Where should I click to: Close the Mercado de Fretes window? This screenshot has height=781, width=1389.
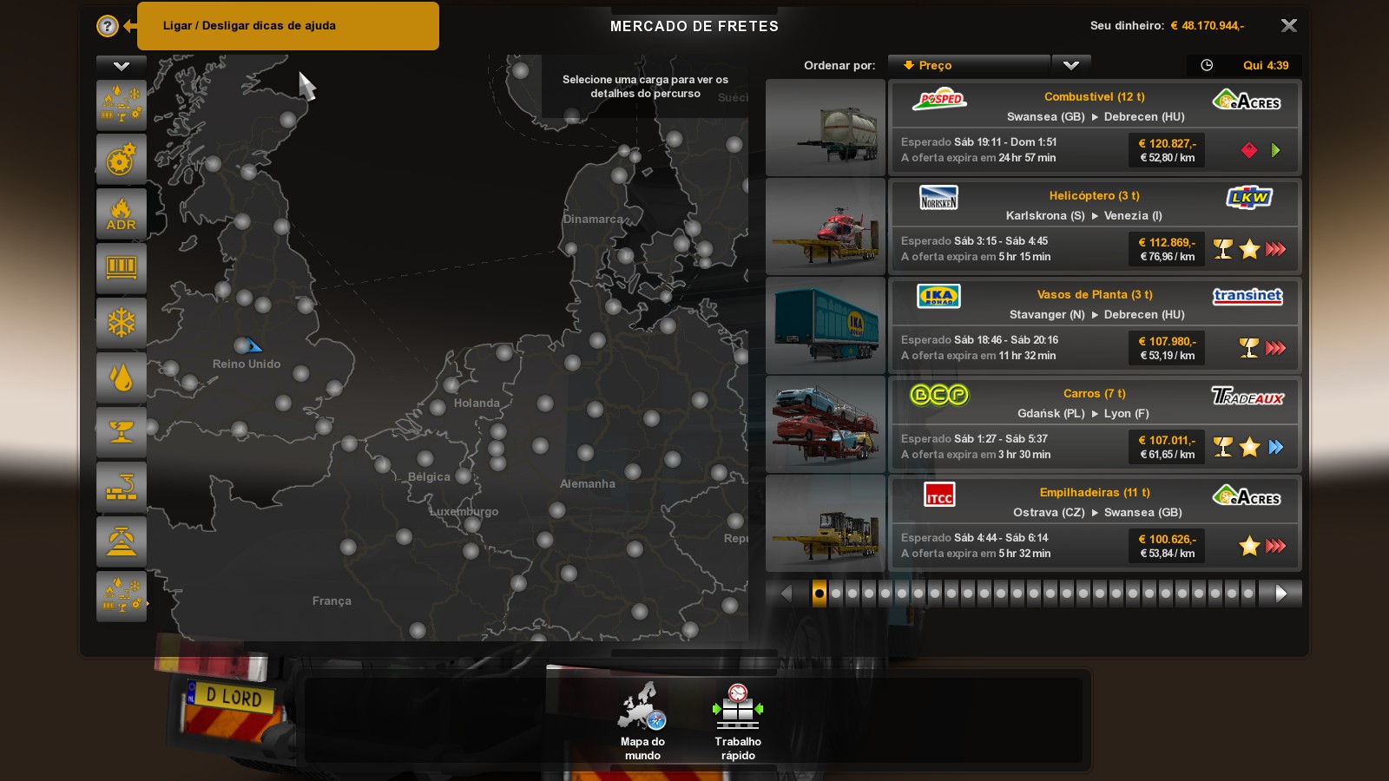pyautogui.click(x=1289, y=26)
